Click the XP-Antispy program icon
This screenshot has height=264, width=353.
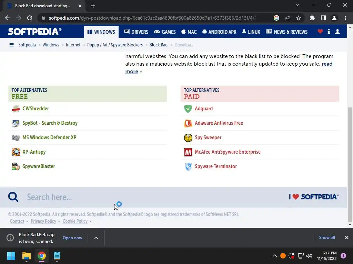click(x=16, y=152)
